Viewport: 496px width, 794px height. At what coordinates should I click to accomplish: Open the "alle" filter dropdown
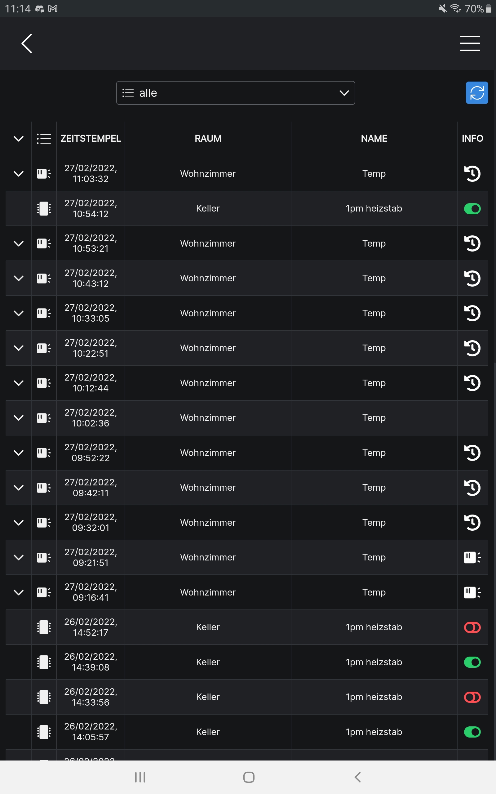point(236,93)
